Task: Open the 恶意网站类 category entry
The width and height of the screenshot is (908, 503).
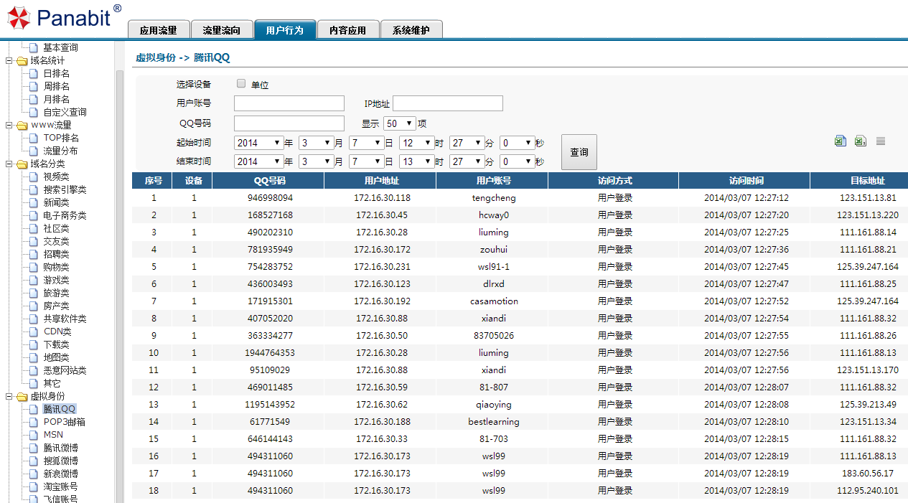Action: tap(65, 370)
